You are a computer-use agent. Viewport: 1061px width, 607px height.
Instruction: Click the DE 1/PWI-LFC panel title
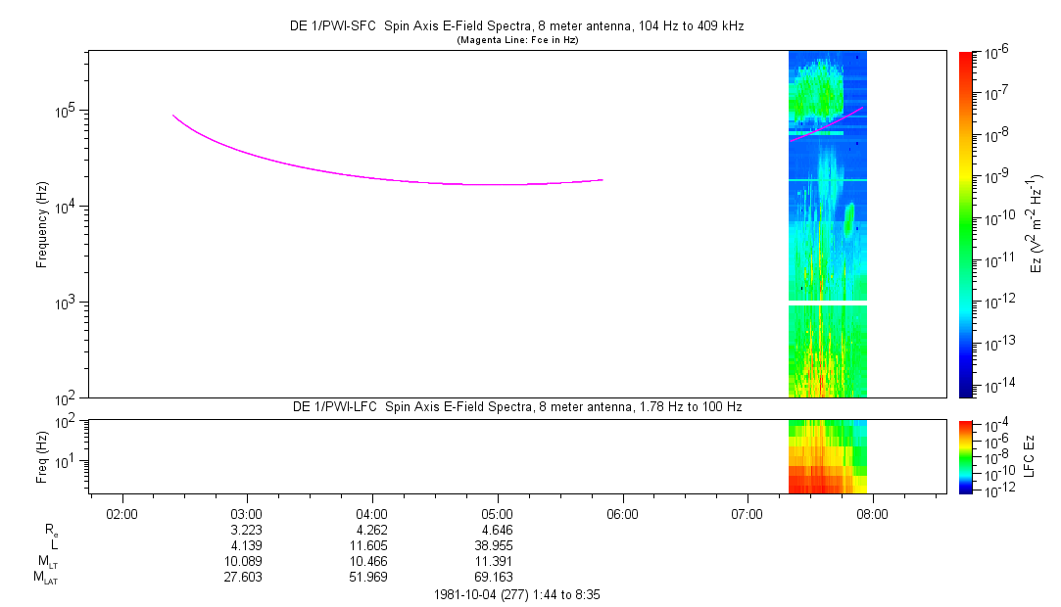[x=516, y=406]
